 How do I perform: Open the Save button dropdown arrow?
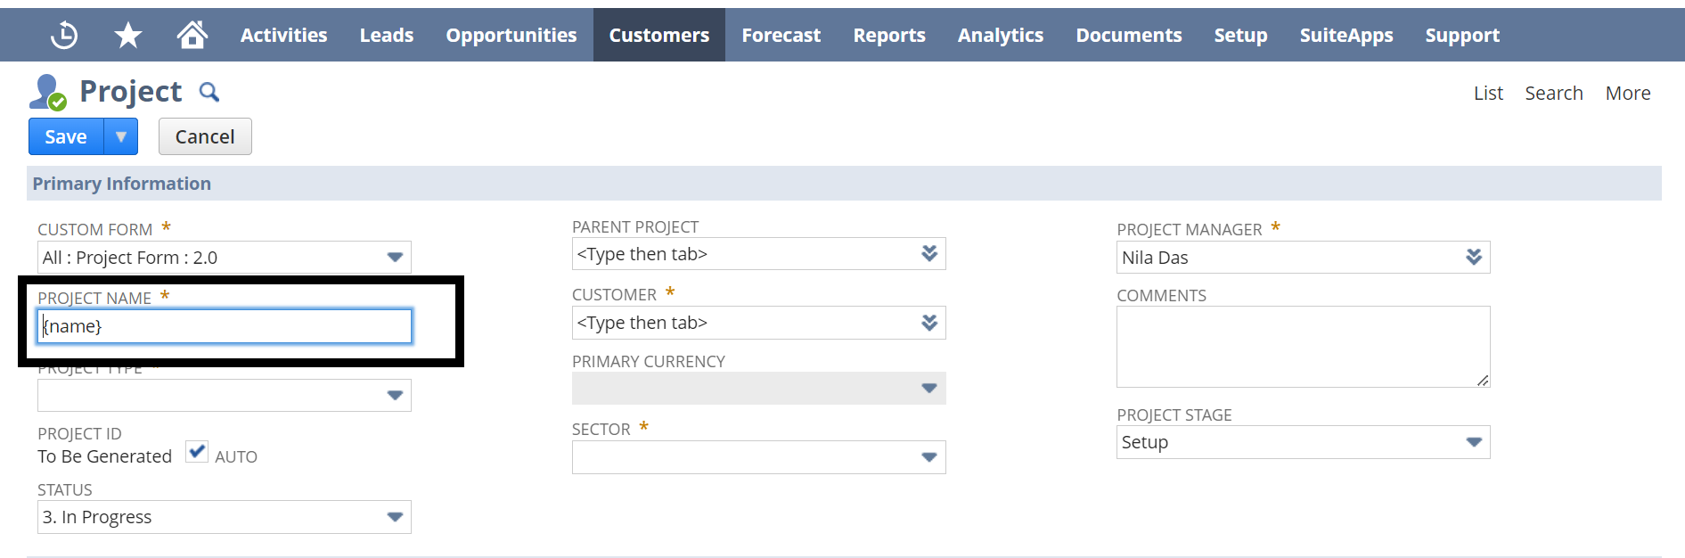tap(121, 136)
